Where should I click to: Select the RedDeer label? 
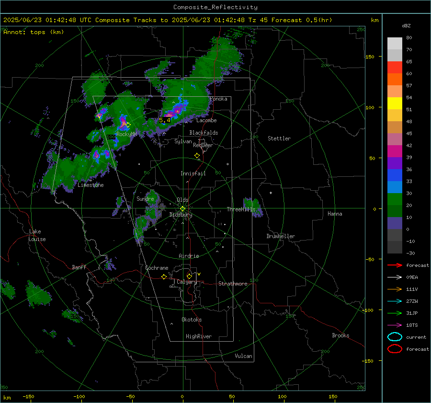(203, 145)
